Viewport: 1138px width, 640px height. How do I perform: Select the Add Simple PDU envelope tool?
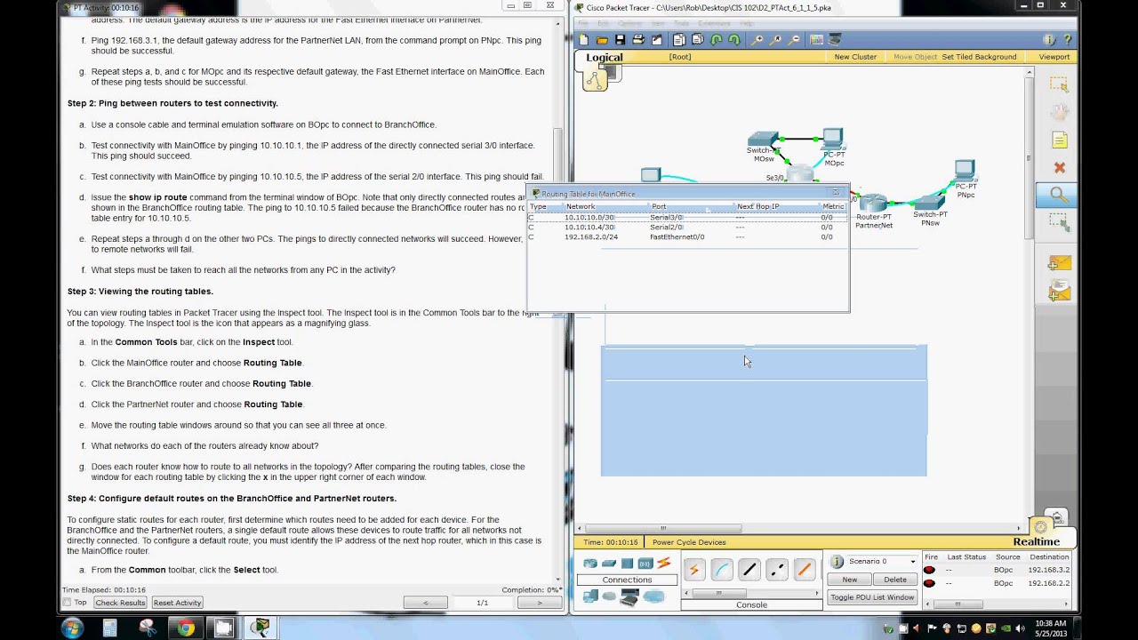[1058, 263]
